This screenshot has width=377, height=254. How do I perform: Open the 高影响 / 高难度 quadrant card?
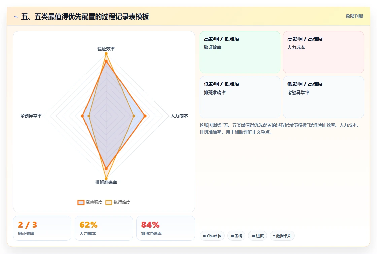323,52
